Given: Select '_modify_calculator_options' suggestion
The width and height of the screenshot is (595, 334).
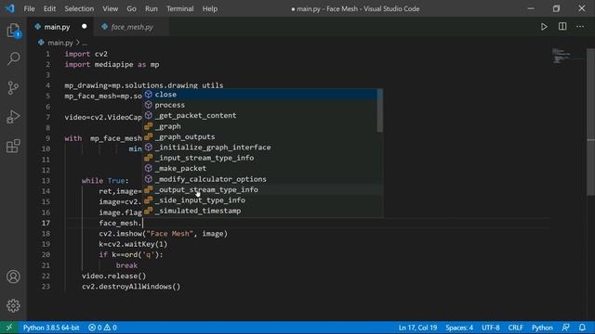Looking at the screenshot, I should point(260,179).
